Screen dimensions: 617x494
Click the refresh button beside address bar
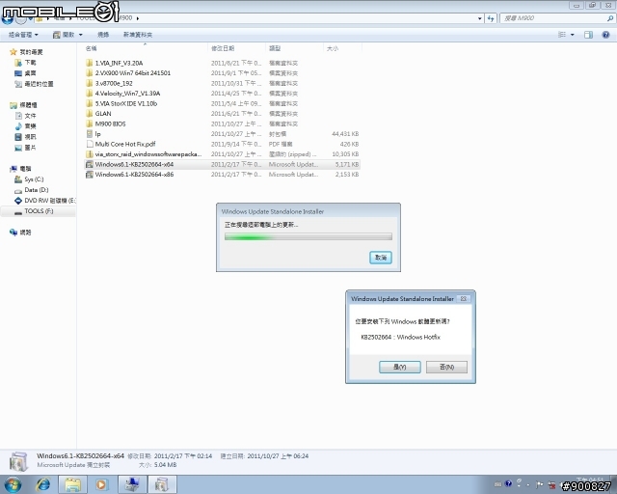(x=491, y=18)
